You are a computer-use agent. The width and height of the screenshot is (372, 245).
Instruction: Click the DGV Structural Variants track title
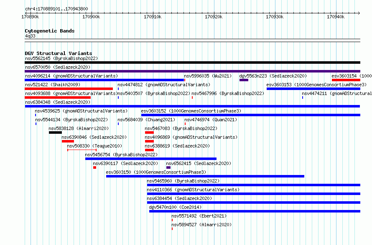tap(59, 53)
